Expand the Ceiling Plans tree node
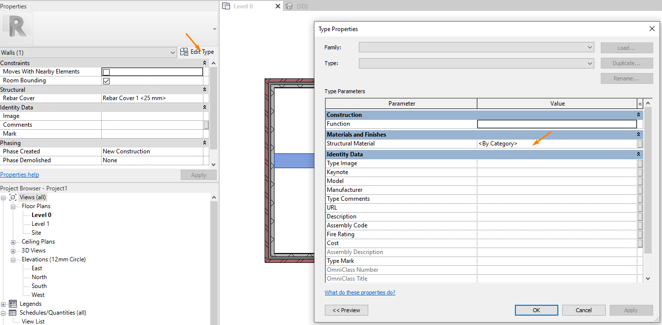Screen dimensions: 662x325 (x=13, y=241)
